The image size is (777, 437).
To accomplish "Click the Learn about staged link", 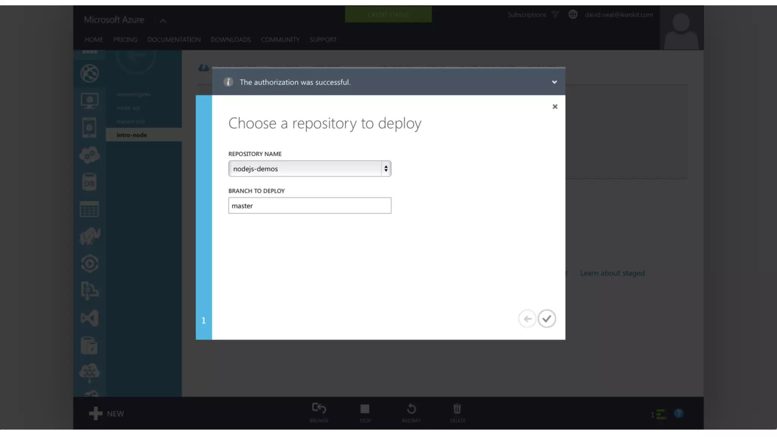I will pos(612,273).
